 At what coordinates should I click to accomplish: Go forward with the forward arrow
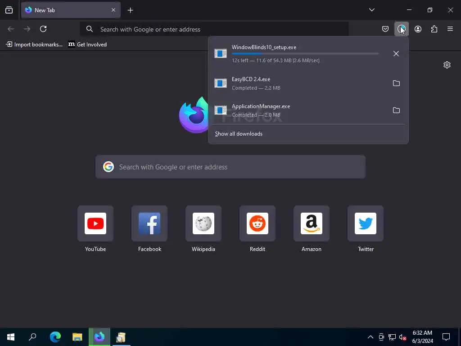(x=27, y=29)
